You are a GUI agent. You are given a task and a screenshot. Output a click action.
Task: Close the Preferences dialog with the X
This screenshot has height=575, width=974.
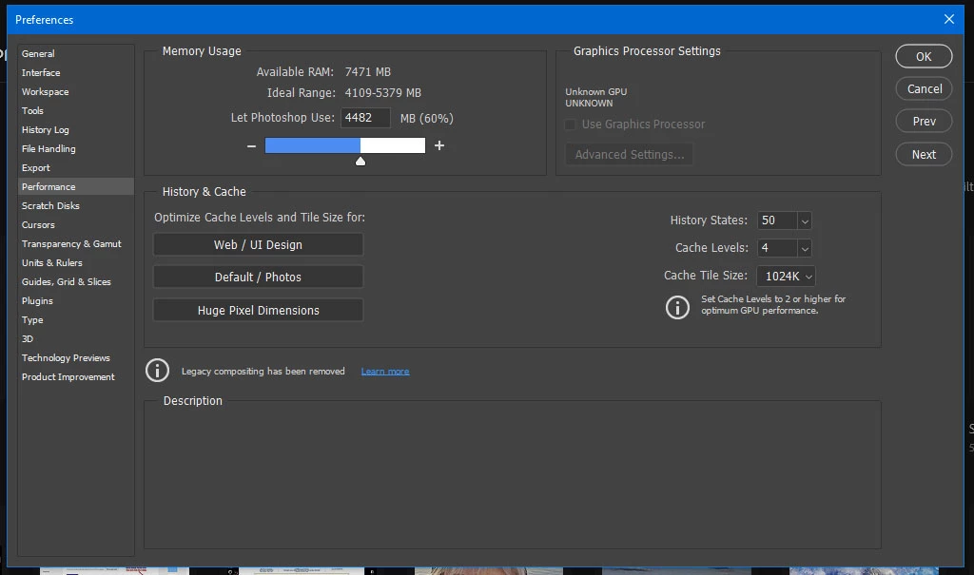[x=948, y=19]
